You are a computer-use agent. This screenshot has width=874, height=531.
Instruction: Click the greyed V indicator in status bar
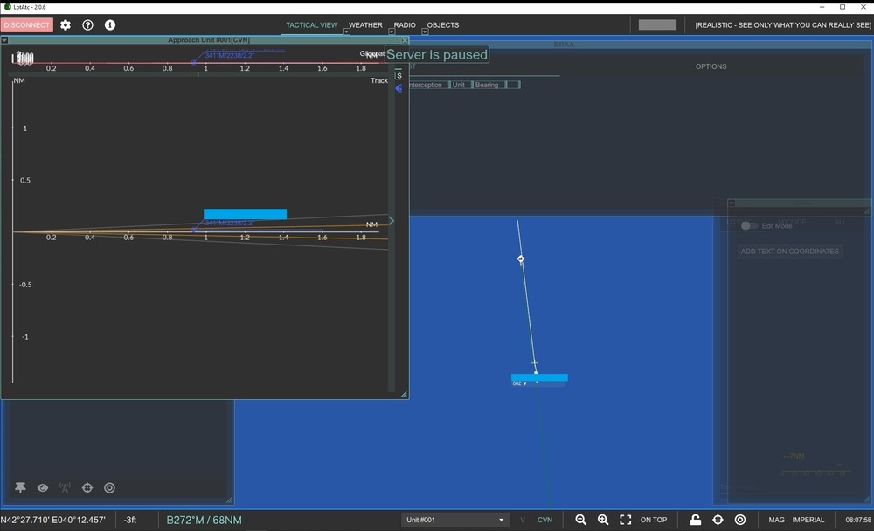[523, 520]
